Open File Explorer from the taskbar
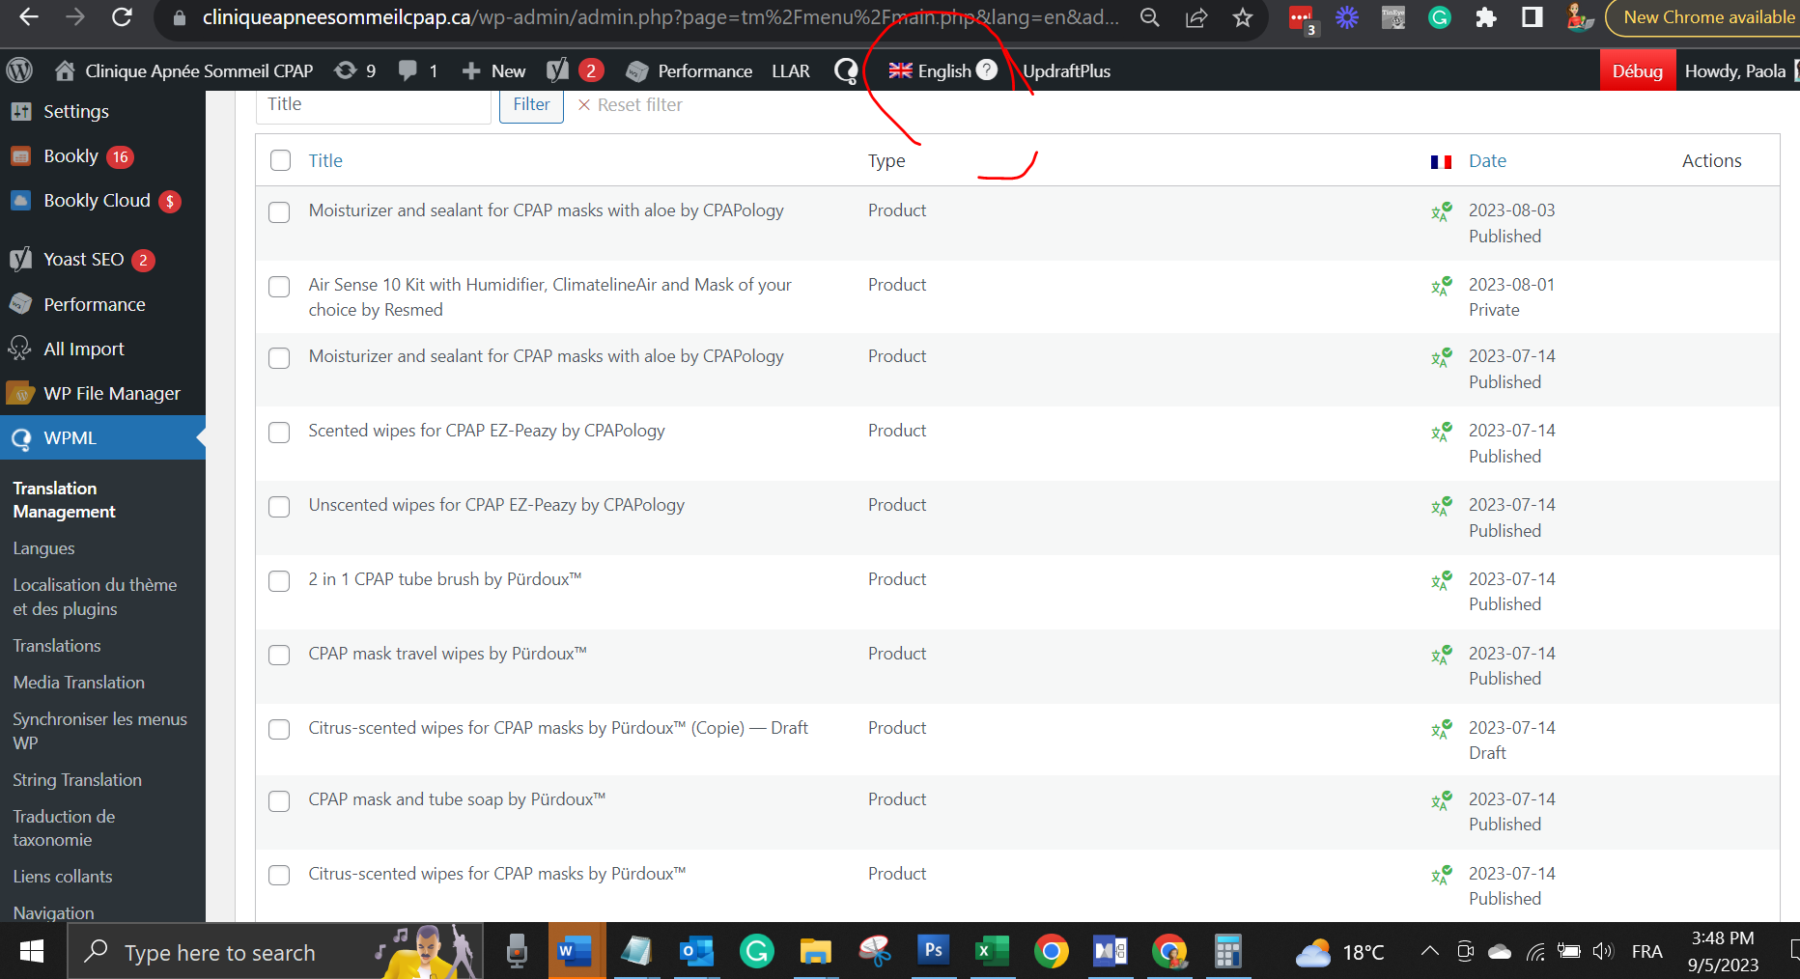1800x979 pixels. 815,951
